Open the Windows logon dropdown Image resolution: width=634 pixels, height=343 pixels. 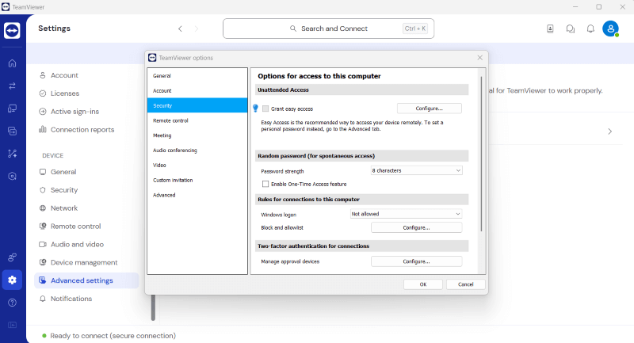pos(406,214)
